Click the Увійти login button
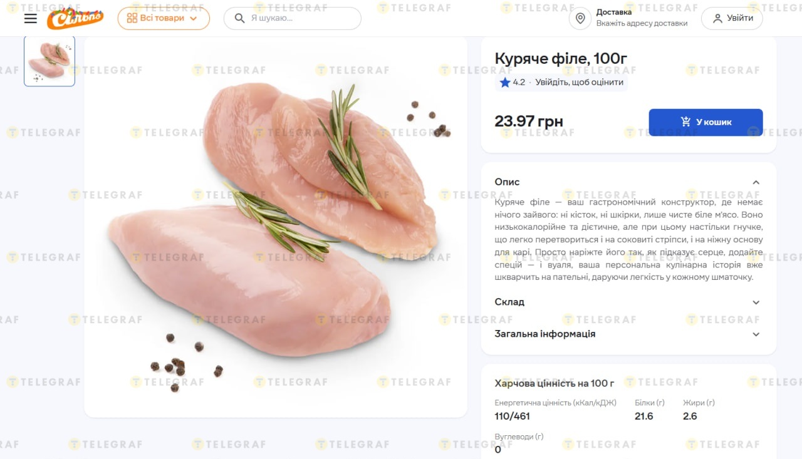This screenshot has height=459, width=802. (x=732, y=18)
